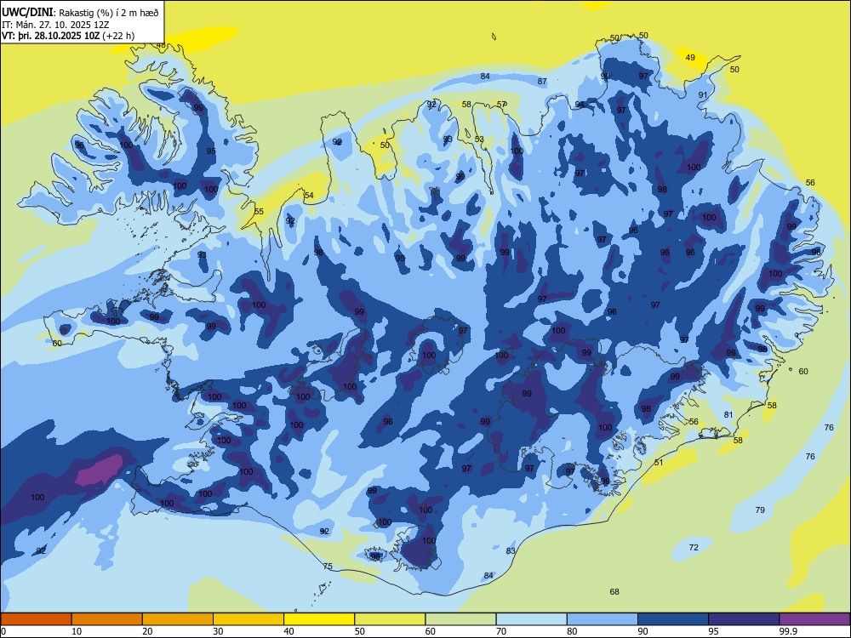851x638 pixels.
Task: Click the map value 81 in the southeast
Action: [728, 415]
